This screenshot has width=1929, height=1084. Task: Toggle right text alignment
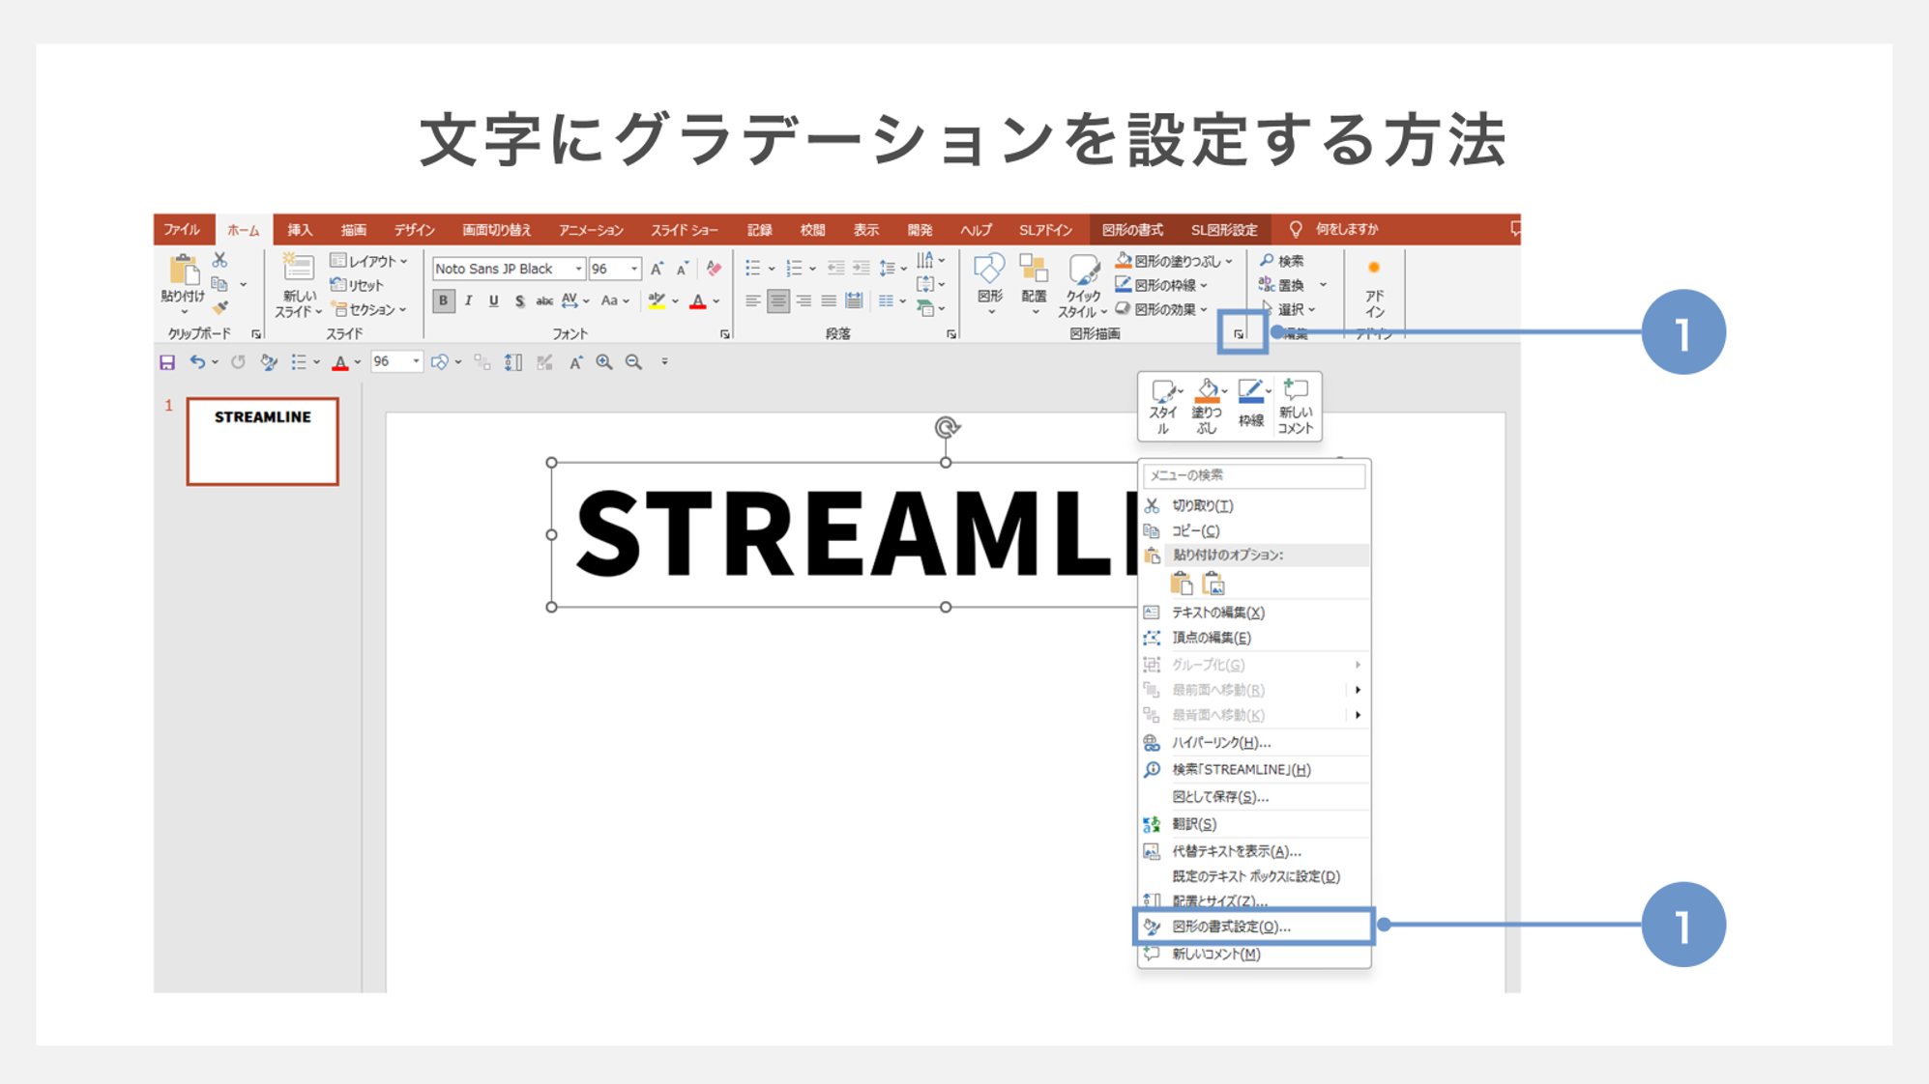pyautogui.click(x=804, y=301)
